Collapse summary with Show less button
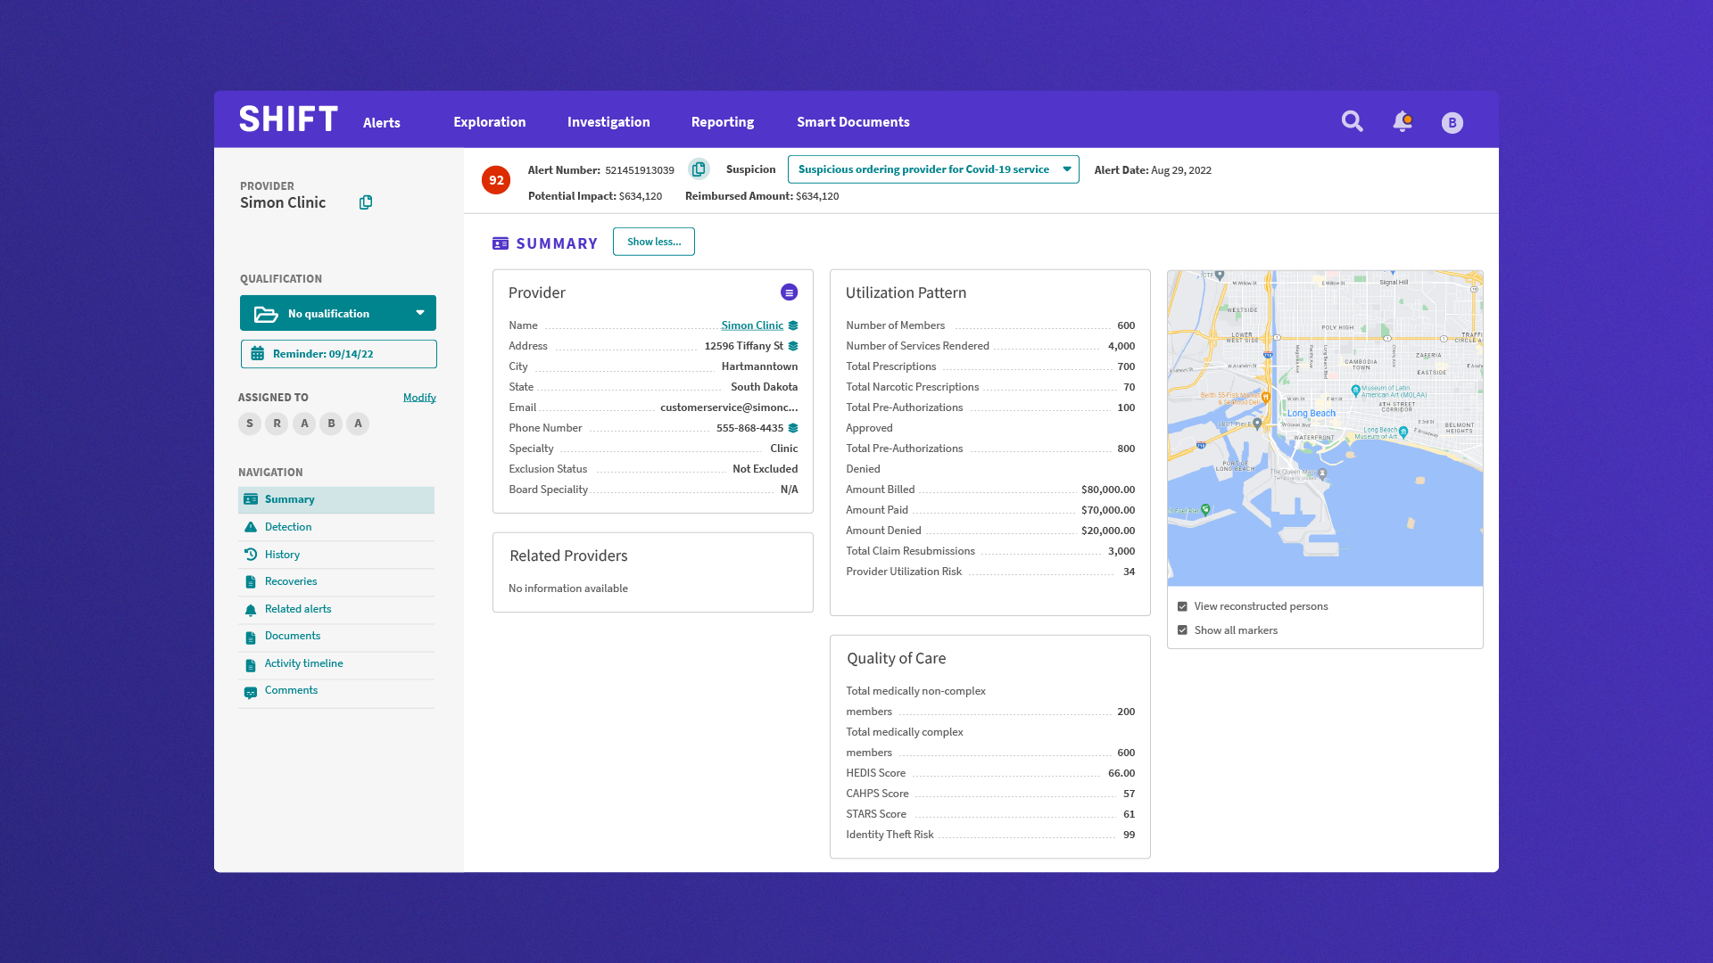The width and height of the screenshot is (1713, 963). pos(653,242)
